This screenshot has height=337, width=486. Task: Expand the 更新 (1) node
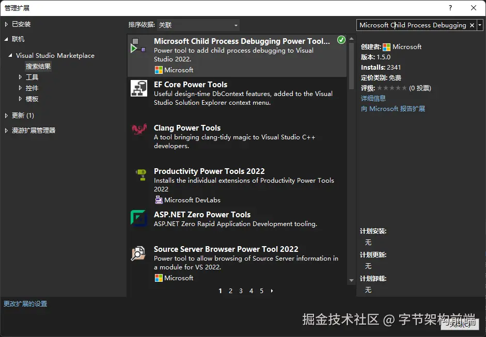[x=6, y=116]
